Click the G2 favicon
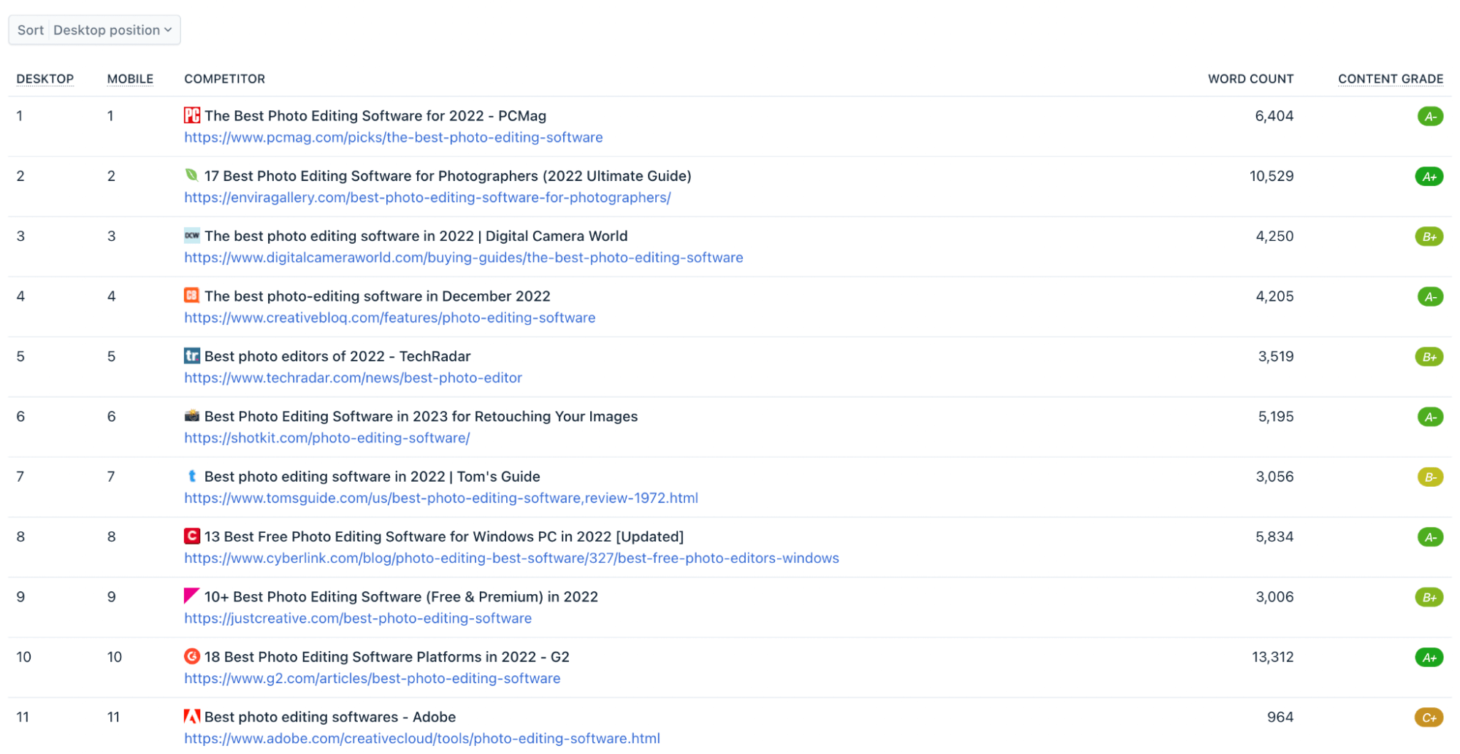This screenshot has width=1460, height=754. [x=192, y=656]
